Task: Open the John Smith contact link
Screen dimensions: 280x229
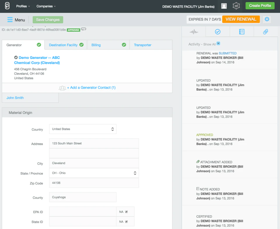Action: [x=15, y=98]
